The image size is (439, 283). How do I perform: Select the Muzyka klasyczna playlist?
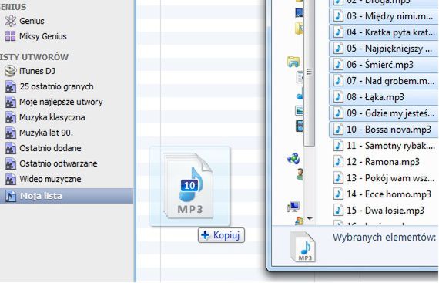coord(52,117)
